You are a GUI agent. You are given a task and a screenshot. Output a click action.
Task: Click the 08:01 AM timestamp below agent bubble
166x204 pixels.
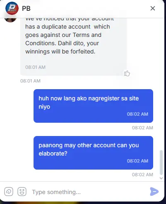tap(30, 81)
